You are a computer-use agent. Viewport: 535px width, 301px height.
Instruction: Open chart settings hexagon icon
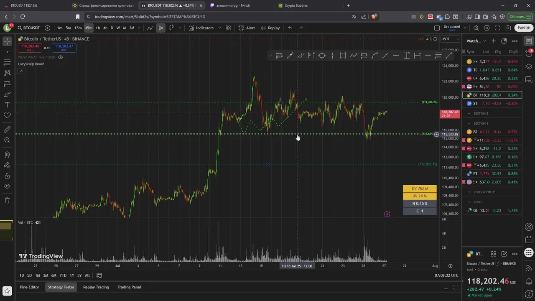487,28
